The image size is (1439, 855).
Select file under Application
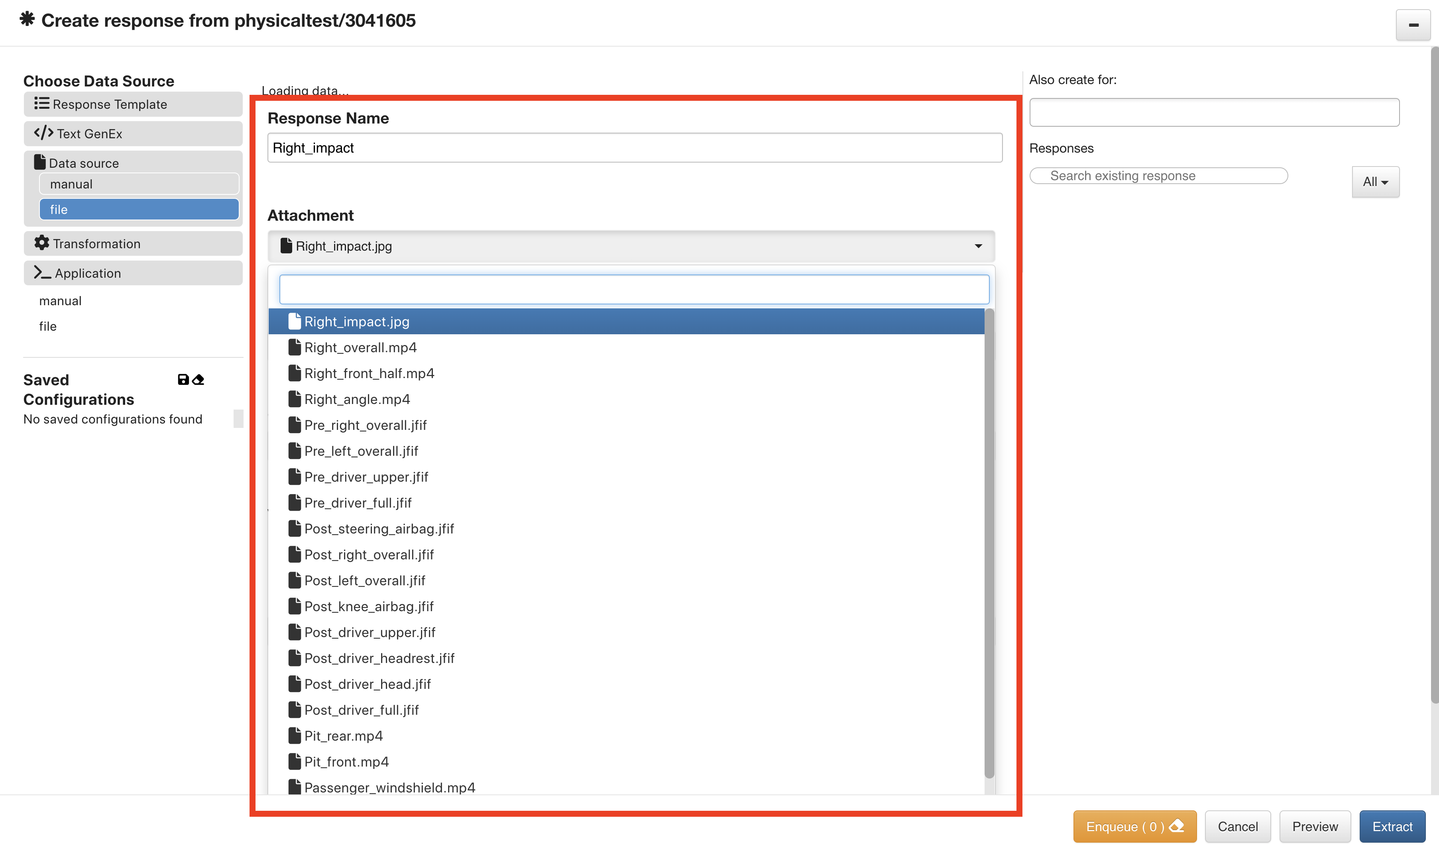48,327
